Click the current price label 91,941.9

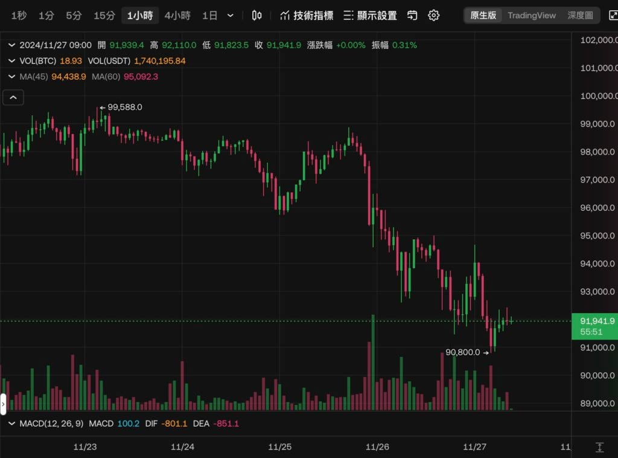[x=594, y=326]
